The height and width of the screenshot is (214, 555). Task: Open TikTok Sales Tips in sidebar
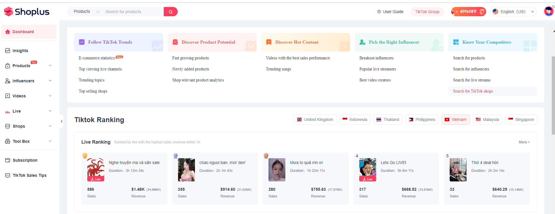pos(29,175)
